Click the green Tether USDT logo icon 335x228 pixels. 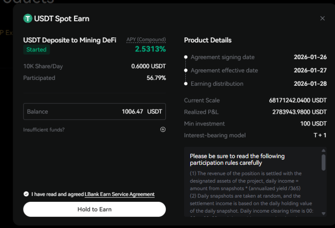click(x=28, y=19)
